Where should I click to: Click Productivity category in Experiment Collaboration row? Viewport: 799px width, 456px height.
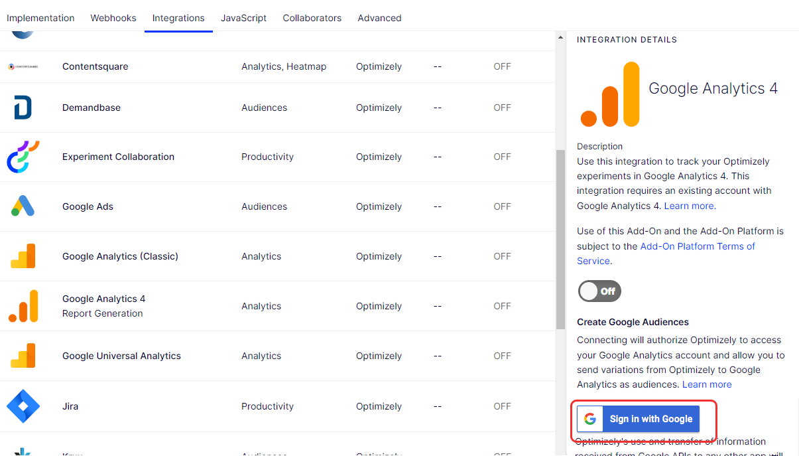(267, 157)
